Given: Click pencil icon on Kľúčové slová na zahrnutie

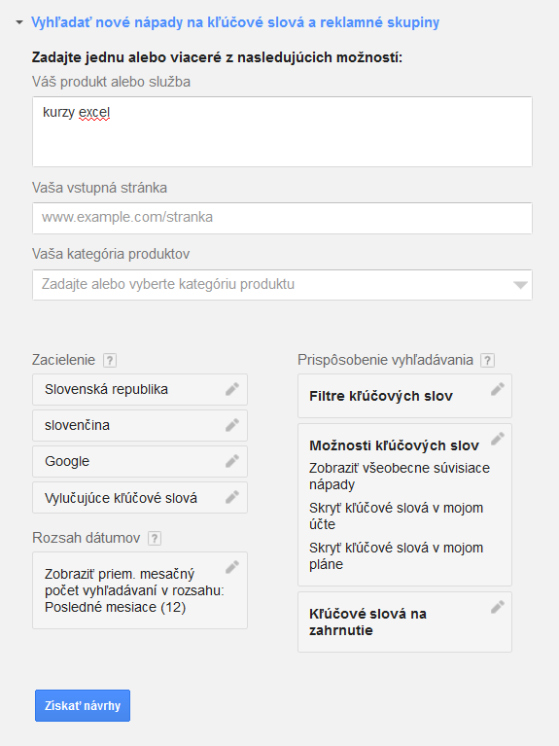Looking at the screenshot, I should click(498, 607).
